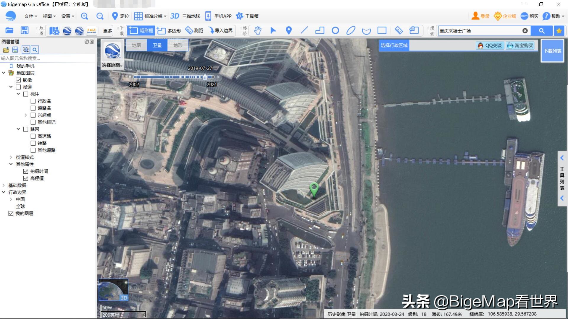Click the 3D globe thumbnail

tap(113, 290)
